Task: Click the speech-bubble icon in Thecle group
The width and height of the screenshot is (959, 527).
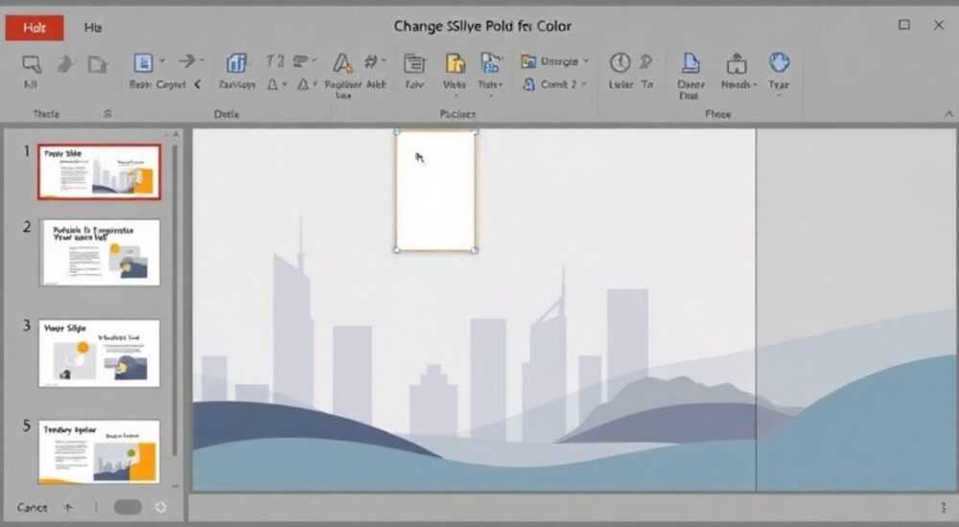Action: click(x=32, y=63)
